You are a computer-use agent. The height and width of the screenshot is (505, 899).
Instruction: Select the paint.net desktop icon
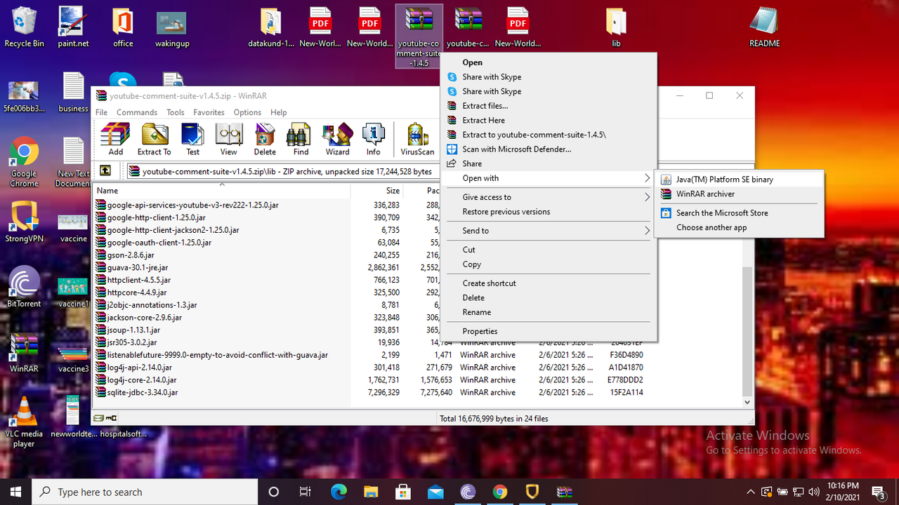[x=73, y=27]
